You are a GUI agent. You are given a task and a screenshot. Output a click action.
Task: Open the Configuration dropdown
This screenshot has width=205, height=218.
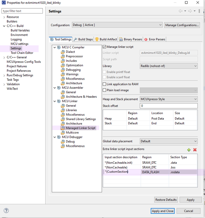[x=117, y=25]
